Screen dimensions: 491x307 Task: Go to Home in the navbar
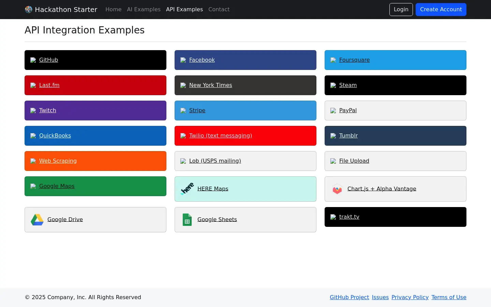click(x=114, y=10)
